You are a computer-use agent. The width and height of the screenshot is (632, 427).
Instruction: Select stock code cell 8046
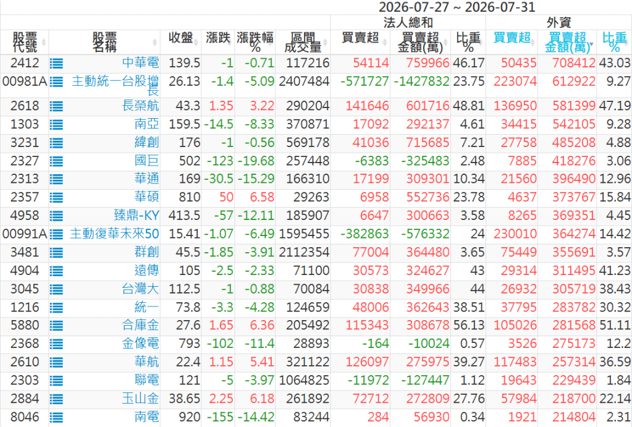pyautogui.click(x=25, y=417)
